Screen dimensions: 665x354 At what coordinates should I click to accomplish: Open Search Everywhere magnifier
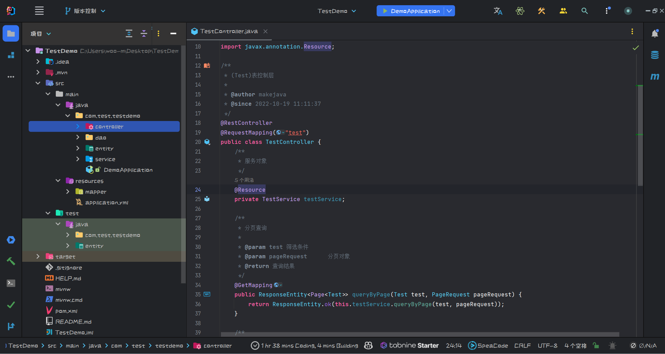point(585,11)
